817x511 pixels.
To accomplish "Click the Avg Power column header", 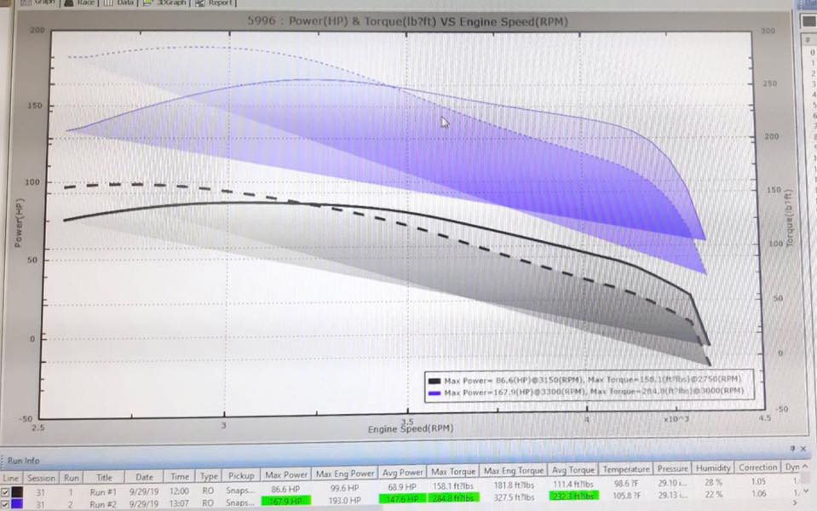I will point(402,473).
